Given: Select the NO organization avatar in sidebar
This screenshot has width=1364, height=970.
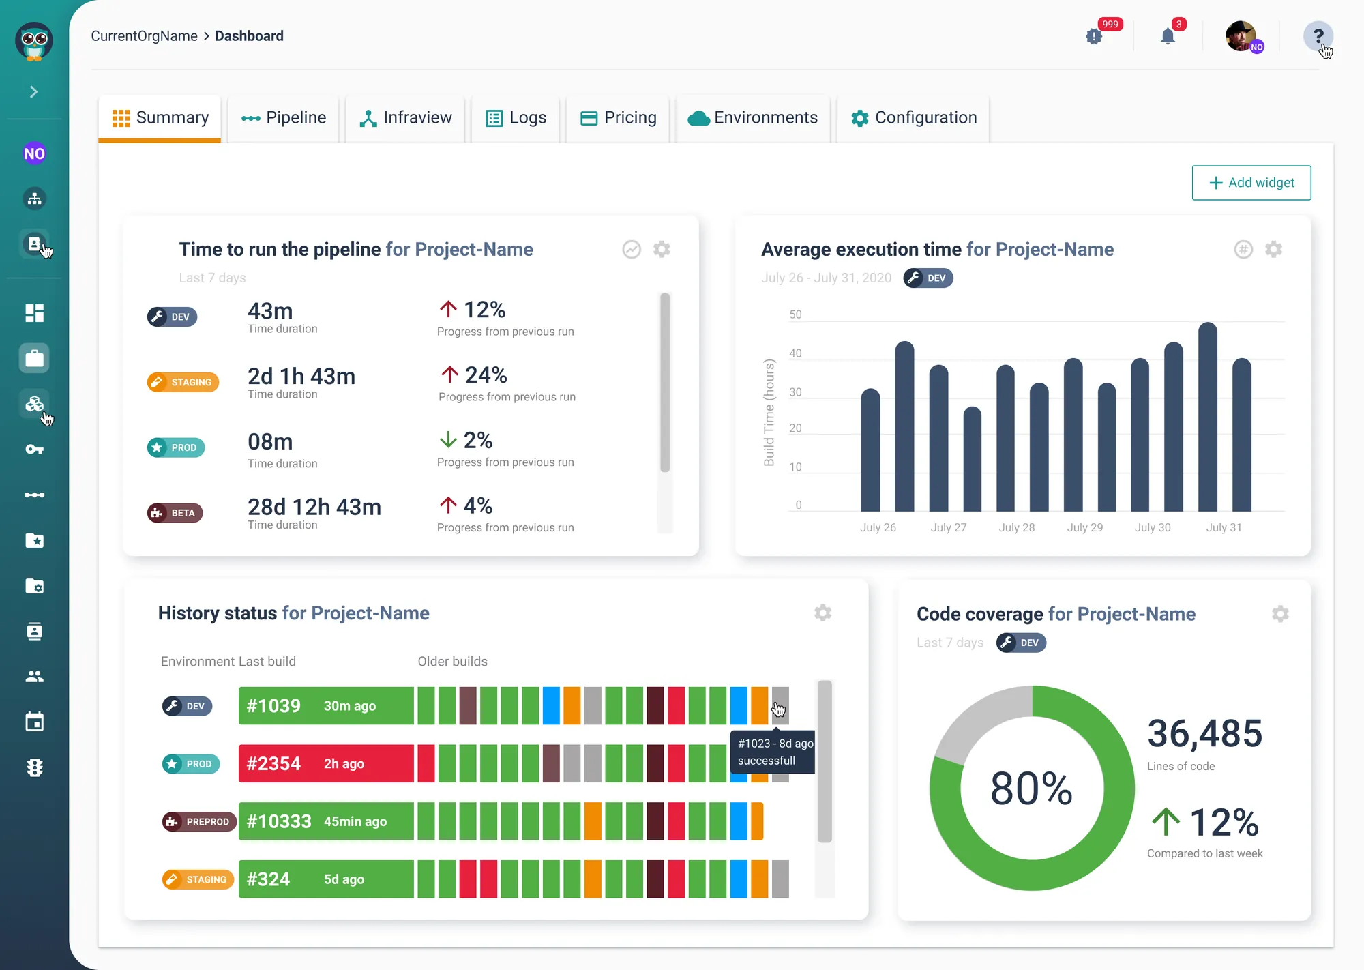Looking at the screenshot, I should [34, 153].
